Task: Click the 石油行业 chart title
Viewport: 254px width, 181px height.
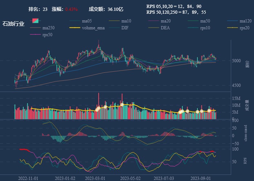Action: pos(13,24)
